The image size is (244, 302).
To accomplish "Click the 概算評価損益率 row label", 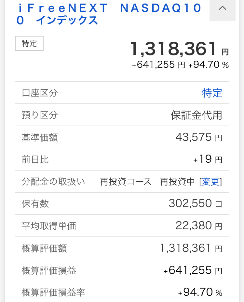I will [x=53, y=293].
